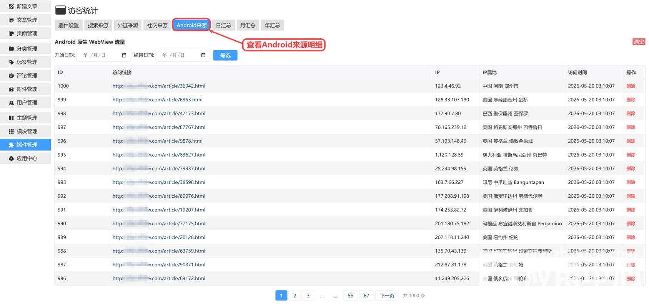Open link article/79937.html
The width and height of the screenshot is (649, 304).
(159, 169)
